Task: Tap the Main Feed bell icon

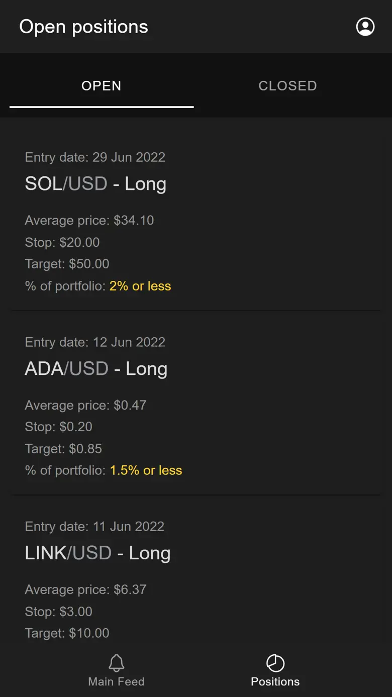Action: [116, 663]
